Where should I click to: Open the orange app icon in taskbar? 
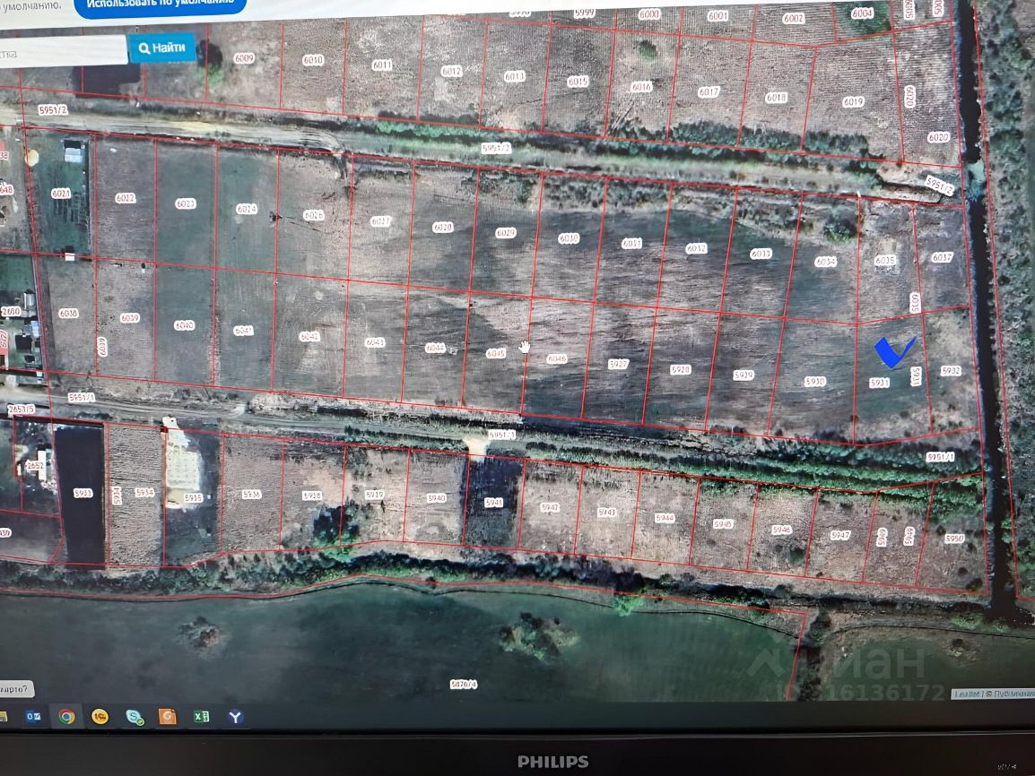pos(168,716)
